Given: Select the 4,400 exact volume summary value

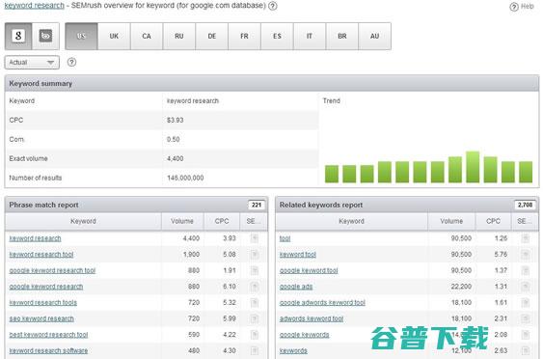Looking at the screenshot, I should coord(176,158).
